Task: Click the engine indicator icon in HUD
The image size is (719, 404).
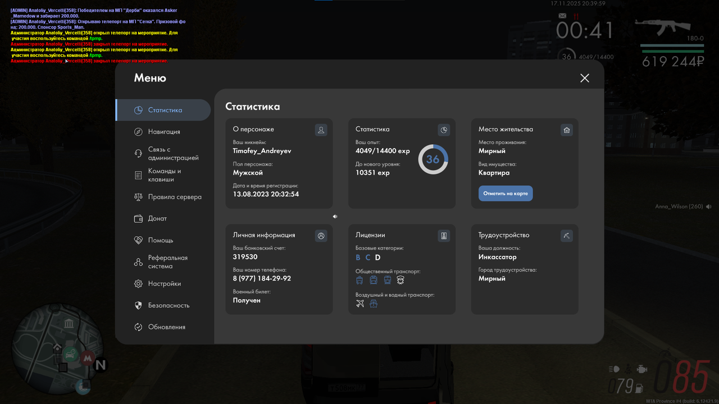Action: coord(641,369)
